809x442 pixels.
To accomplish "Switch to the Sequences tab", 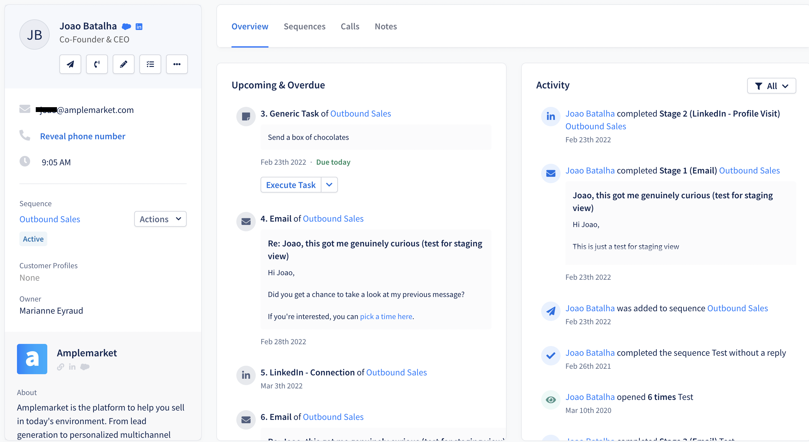I will pyautogui.click(x=304, y=26).
